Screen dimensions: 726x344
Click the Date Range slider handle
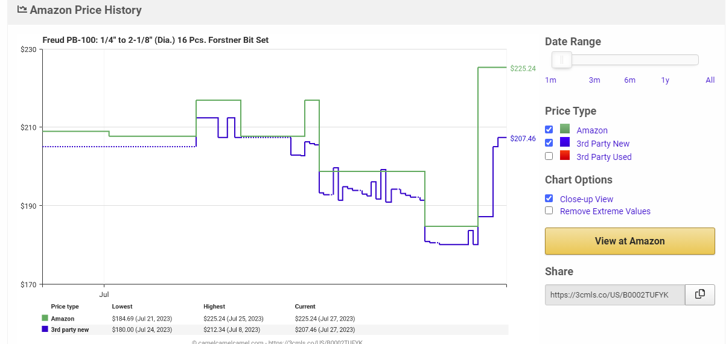[562, 60]
